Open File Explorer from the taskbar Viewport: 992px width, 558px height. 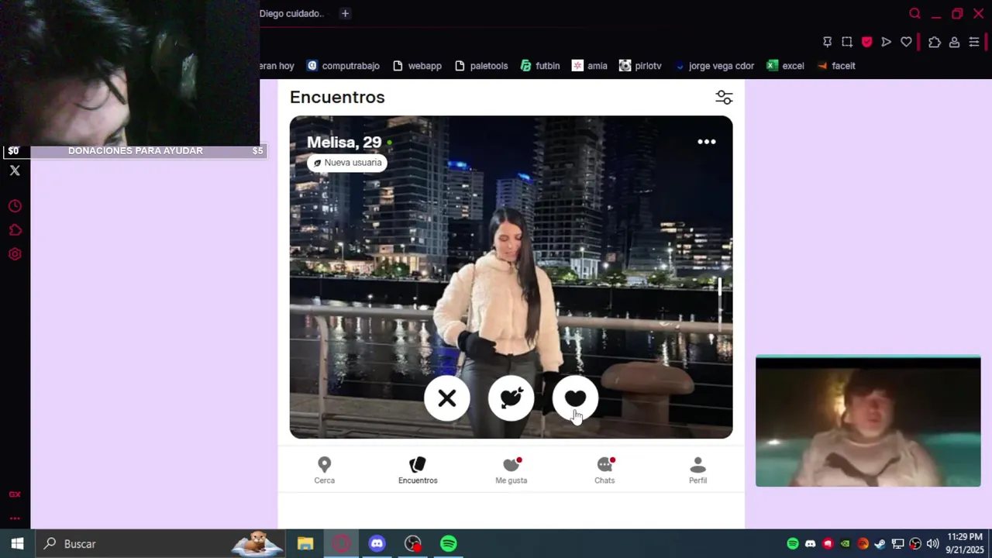click(x=305, y=544)
